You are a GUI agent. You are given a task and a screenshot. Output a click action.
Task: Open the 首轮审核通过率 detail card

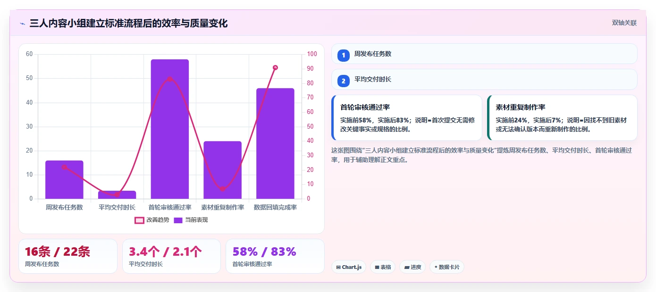(x=407, y=118)
